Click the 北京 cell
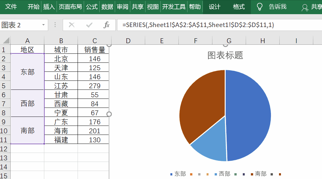 click(61, 59)
